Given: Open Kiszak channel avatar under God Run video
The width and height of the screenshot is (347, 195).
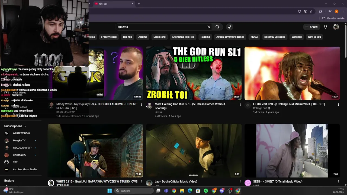Looking at the screenshot, I should (x=149, y=106).
